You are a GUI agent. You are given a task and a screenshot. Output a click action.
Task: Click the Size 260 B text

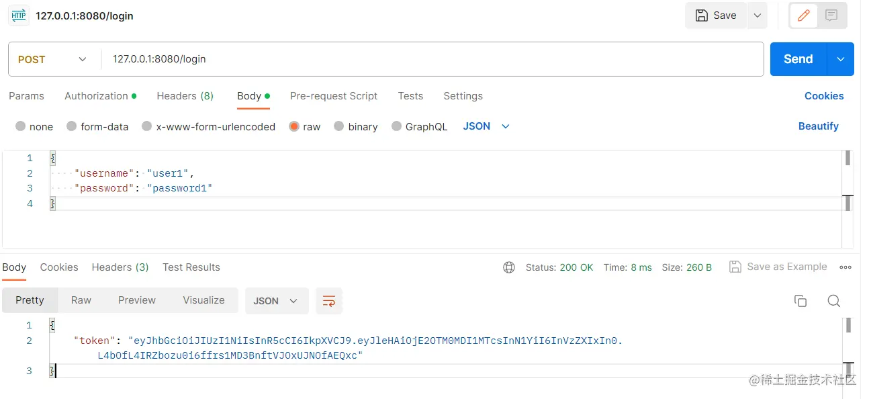[x=686, y=267]
